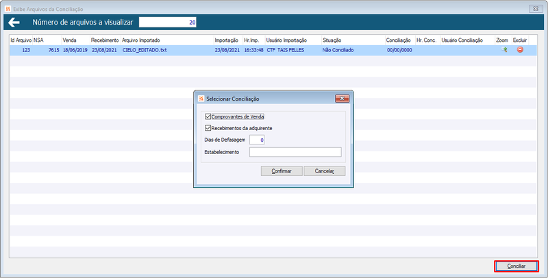Click the Estabelecimento input field
Image resolution: width=548 pixels, height=278 pixels.
coord(295,152)
